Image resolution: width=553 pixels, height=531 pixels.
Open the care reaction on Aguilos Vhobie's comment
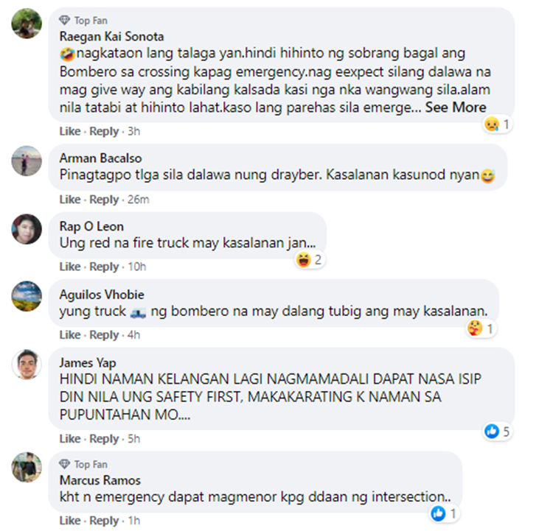point(481,328)
